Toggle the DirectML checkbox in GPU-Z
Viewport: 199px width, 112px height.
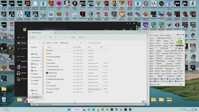pos(177,79)
